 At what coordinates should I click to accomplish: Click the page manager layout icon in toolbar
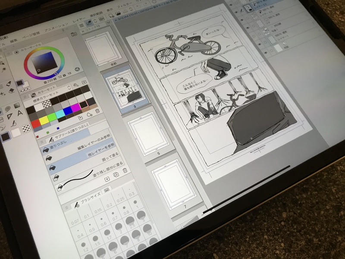89,23
